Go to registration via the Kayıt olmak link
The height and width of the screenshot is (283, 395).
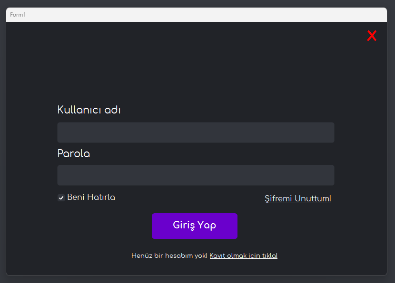(x=243, y=256)
